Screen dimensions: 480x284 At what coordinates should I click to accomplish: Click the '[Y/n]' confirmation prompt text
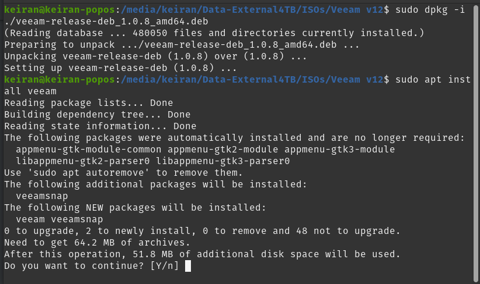165,266
